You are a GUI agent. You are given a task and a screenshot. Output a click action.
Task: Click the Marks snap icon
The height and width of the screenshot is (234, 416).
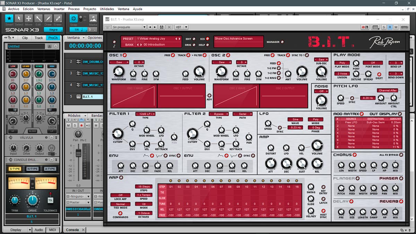[x=93, y=18]
